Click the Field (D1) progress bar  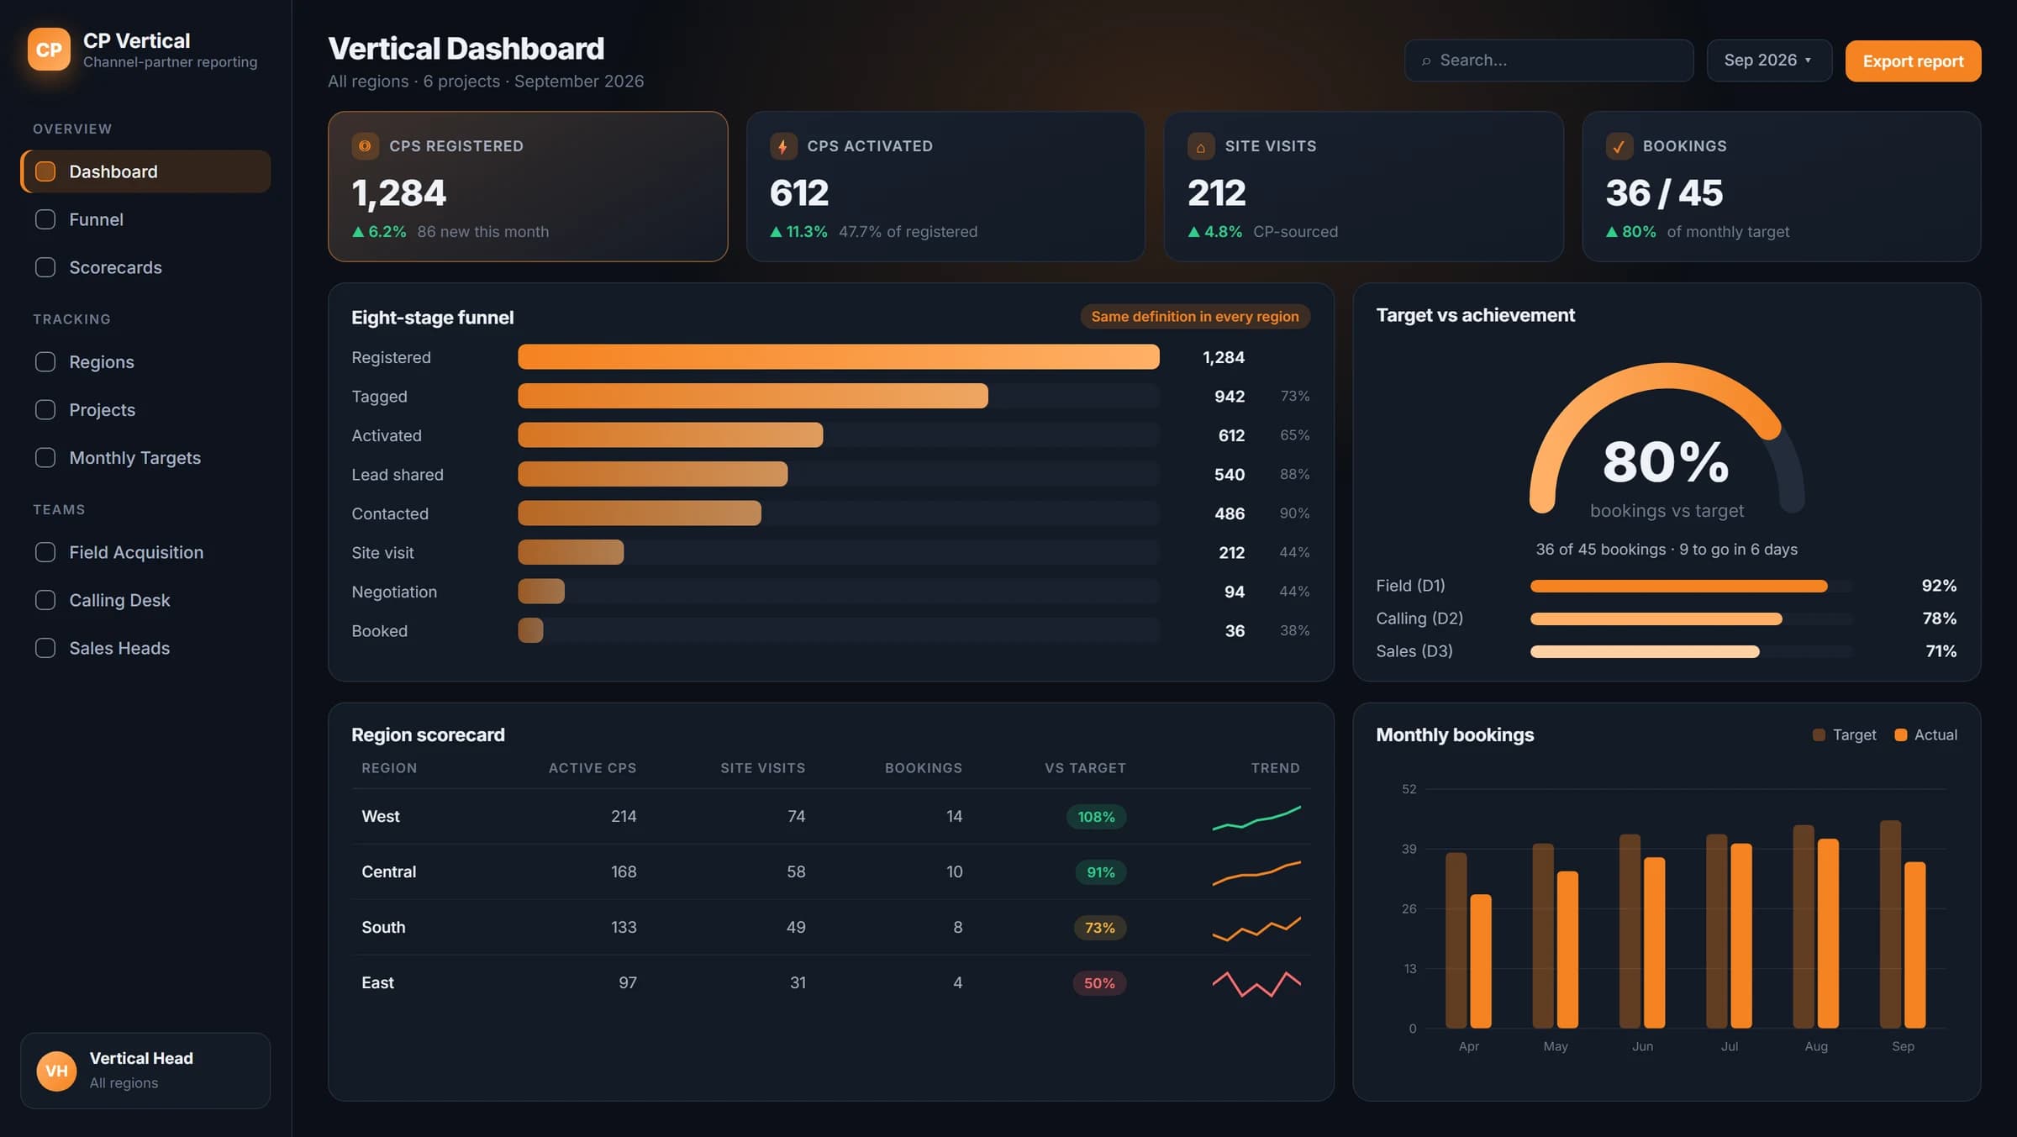click(1690, 586)
